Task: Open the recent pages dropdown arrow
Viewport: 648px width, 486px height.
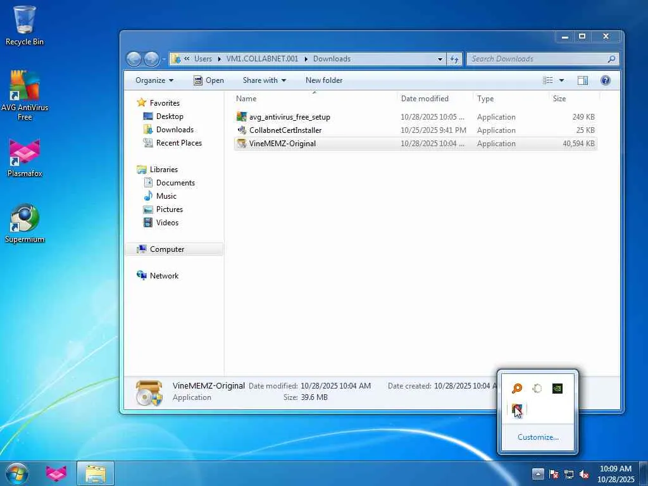Action: click(x=164, y=59)
